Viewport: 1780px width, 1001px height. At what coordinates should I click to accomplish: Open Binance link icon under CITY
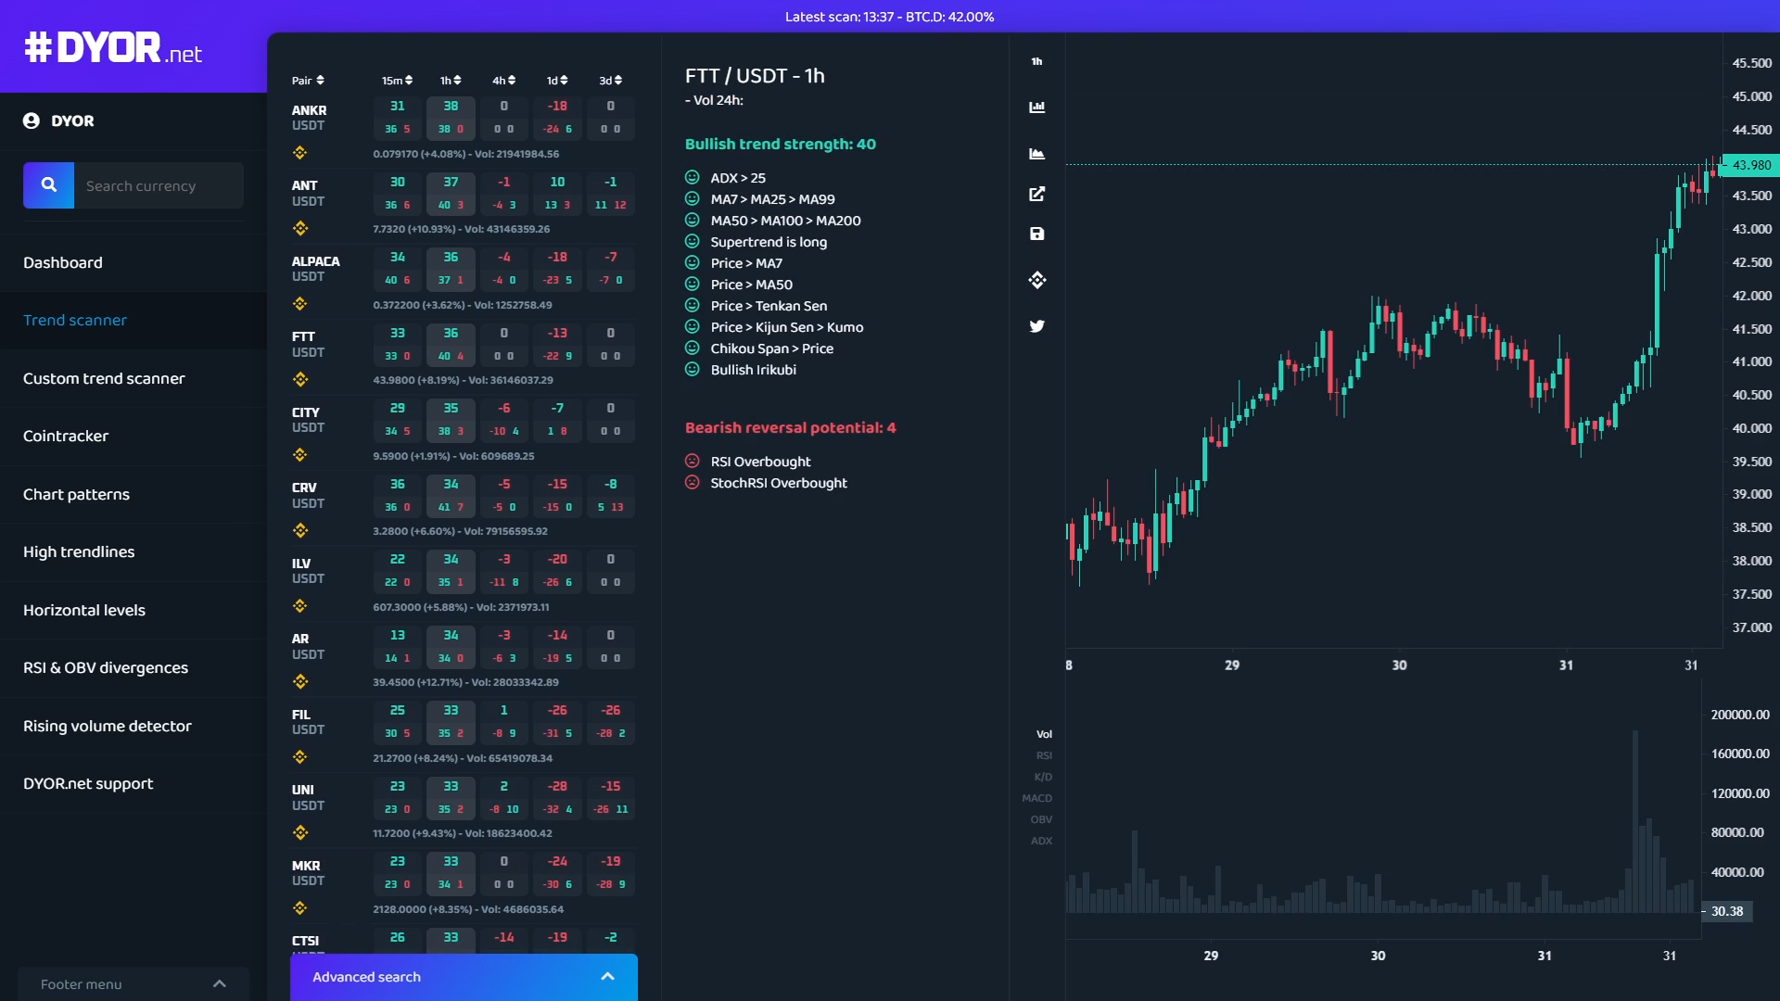299,455
